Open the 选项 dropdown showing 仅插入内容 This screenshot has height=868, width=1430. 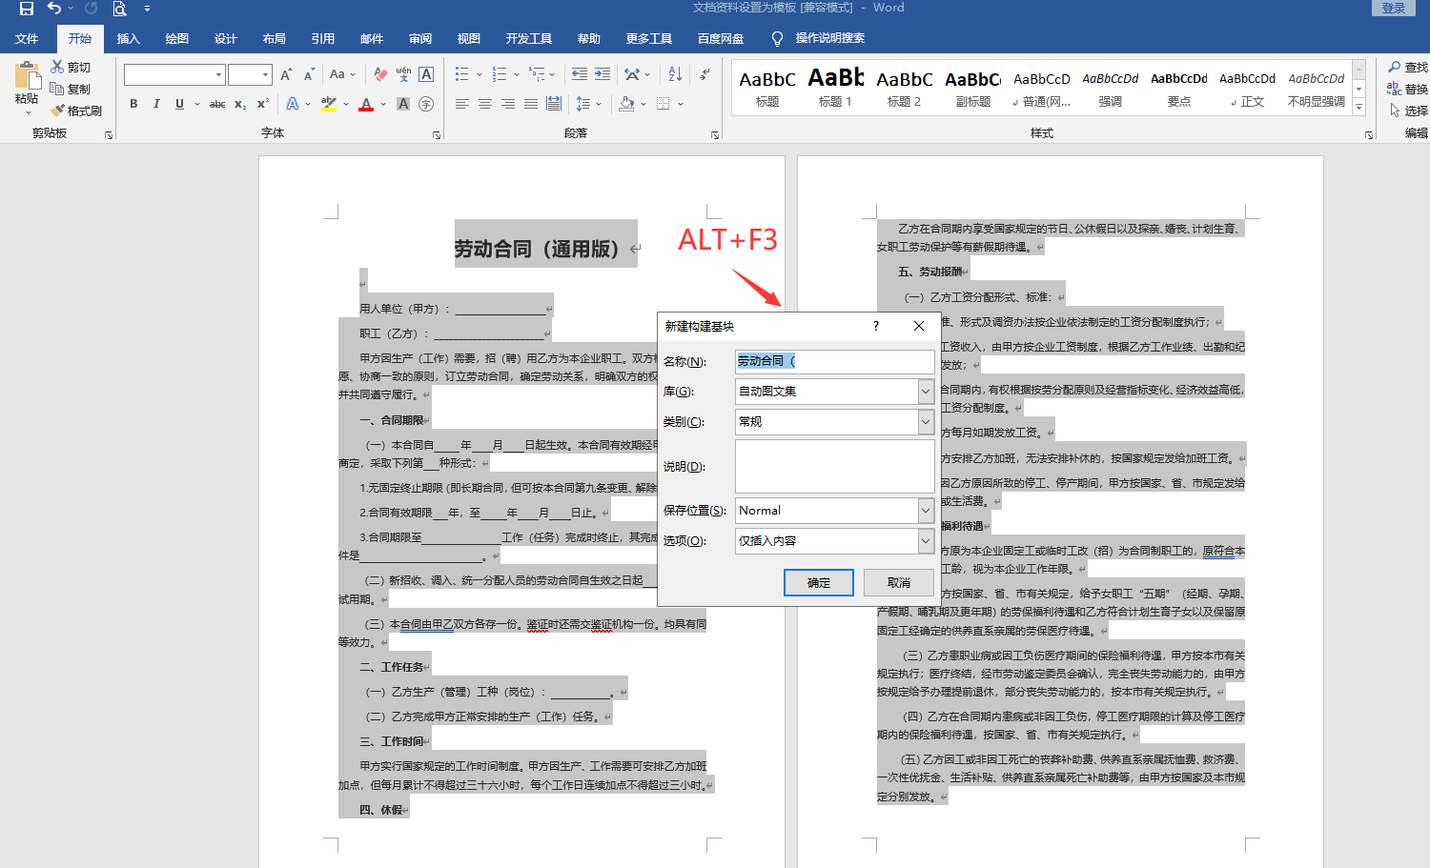tap(925, 541)
